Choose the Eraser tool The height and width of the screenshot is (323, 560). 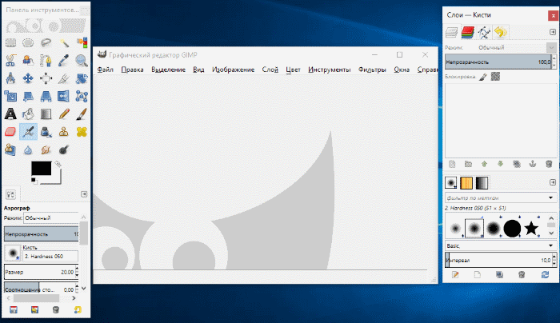(x=11, y=132)
